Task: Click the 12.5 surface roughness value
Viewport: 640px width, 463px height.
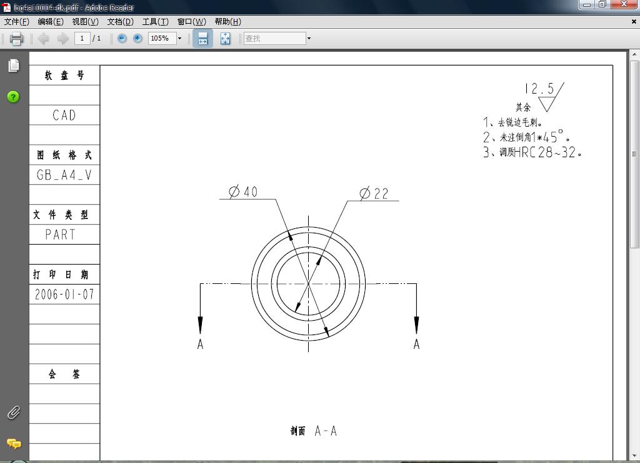Action: point(539,89)
